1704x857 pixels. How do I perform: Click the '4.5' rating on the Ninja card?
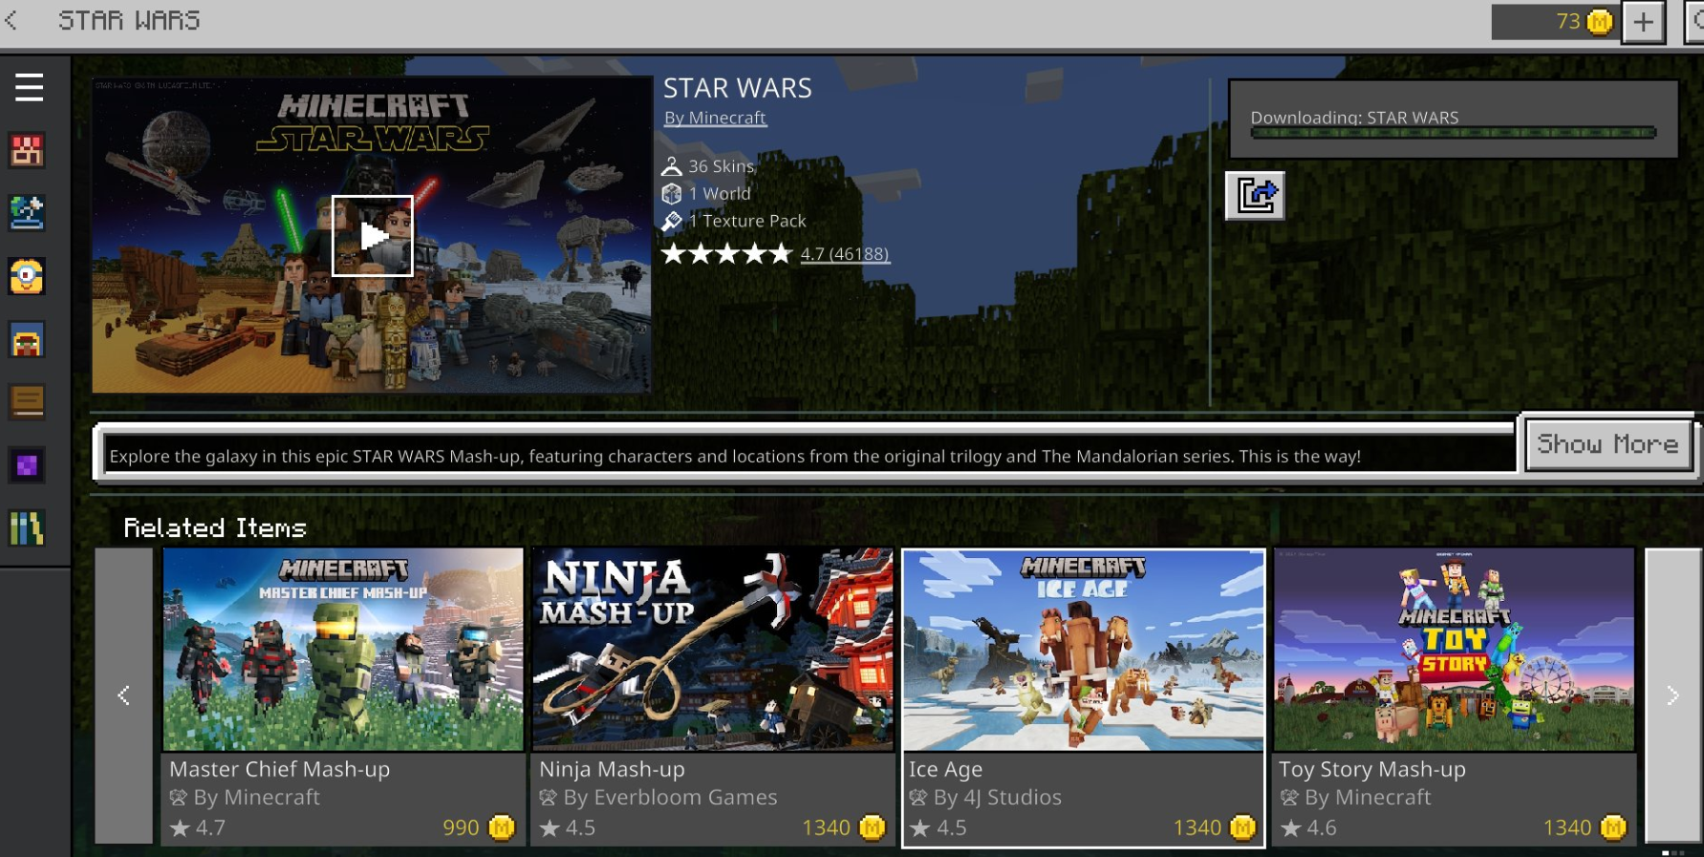(x=580, y=828)
